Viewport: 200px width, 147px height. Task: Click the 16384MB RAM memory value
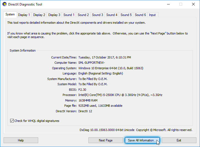[x=88, y=100]
